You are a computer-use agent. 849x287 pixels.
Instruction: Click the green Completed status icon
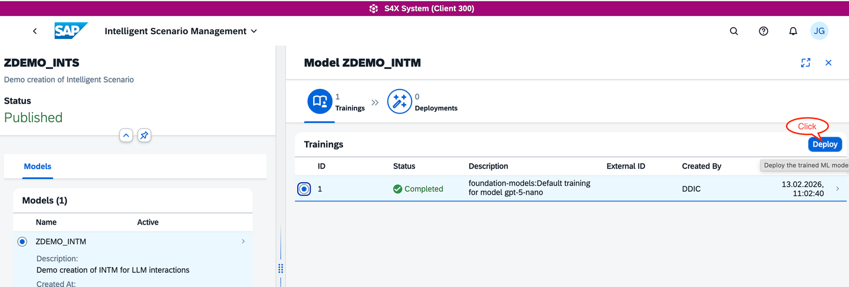tap(398, 189)
